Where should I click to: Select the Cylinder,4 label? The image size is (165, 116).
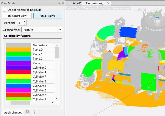coord(39,86)
